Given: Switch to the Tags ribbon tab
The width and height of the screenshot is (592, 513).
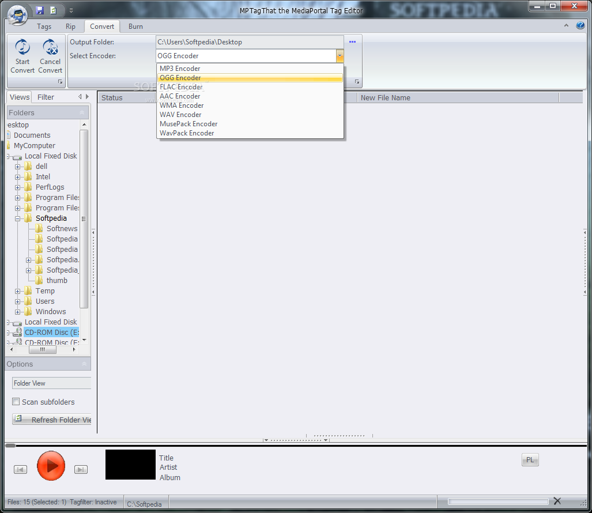Looking at the screenshot, I should tap(44, 27).
